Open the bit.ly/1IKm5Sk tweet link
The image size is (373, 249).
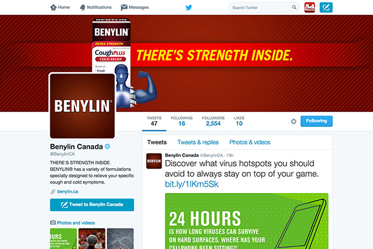pyautogui.click(x=191, y=184)
